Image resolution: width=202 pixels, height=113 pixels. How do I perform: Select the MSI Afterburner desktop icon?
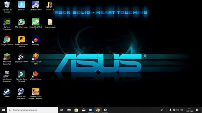click(x=21, y=24)
